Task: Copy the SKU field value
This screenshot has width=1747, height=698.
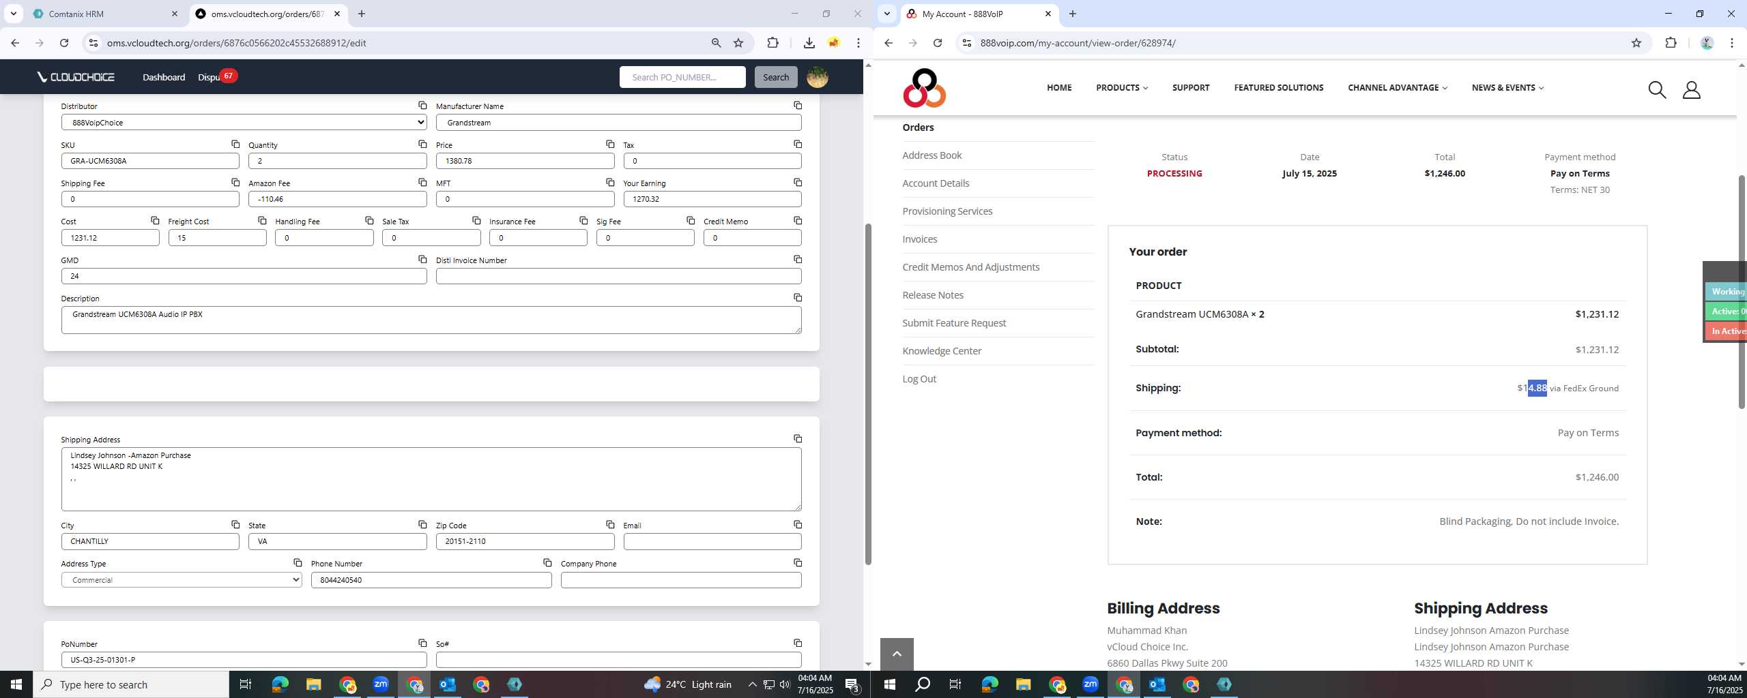Action: tap(235, 145)
